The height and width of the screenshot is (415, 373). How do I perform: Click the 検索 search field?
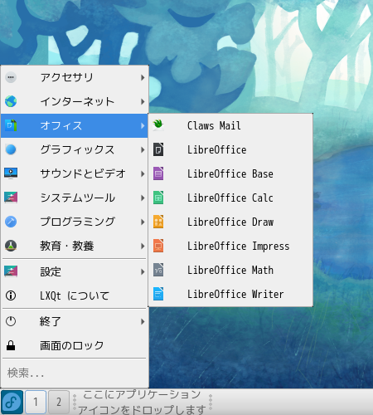click(x=75, y=373)
